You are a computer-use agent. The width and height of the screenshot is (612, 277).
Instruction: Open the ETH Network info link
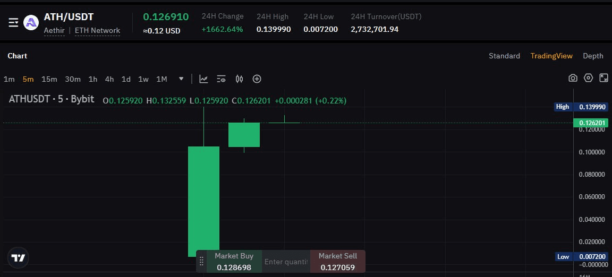(97, 30)
